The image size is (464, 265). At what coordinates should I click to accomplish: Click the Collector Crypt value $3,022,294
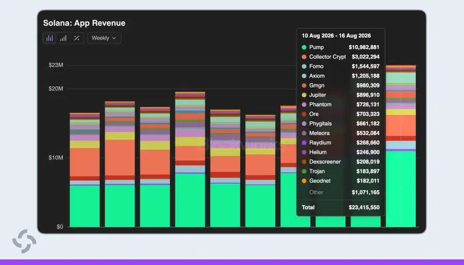pyautogui.click(x=366, y=57)
